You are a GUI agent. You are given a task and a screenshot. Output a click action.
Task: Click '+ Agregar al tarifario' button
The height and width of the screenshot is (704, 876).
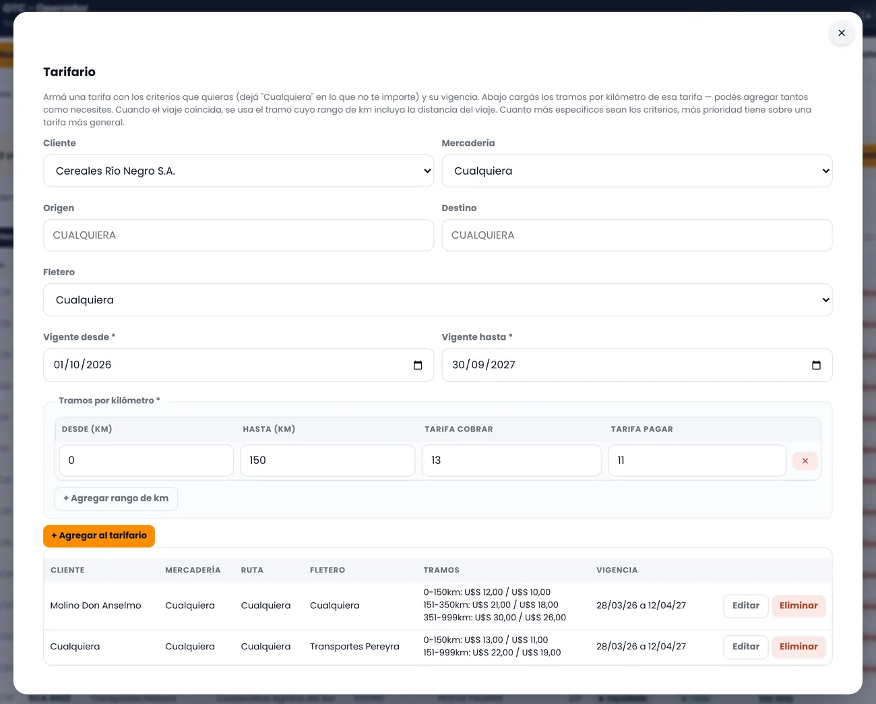point(99,536)
